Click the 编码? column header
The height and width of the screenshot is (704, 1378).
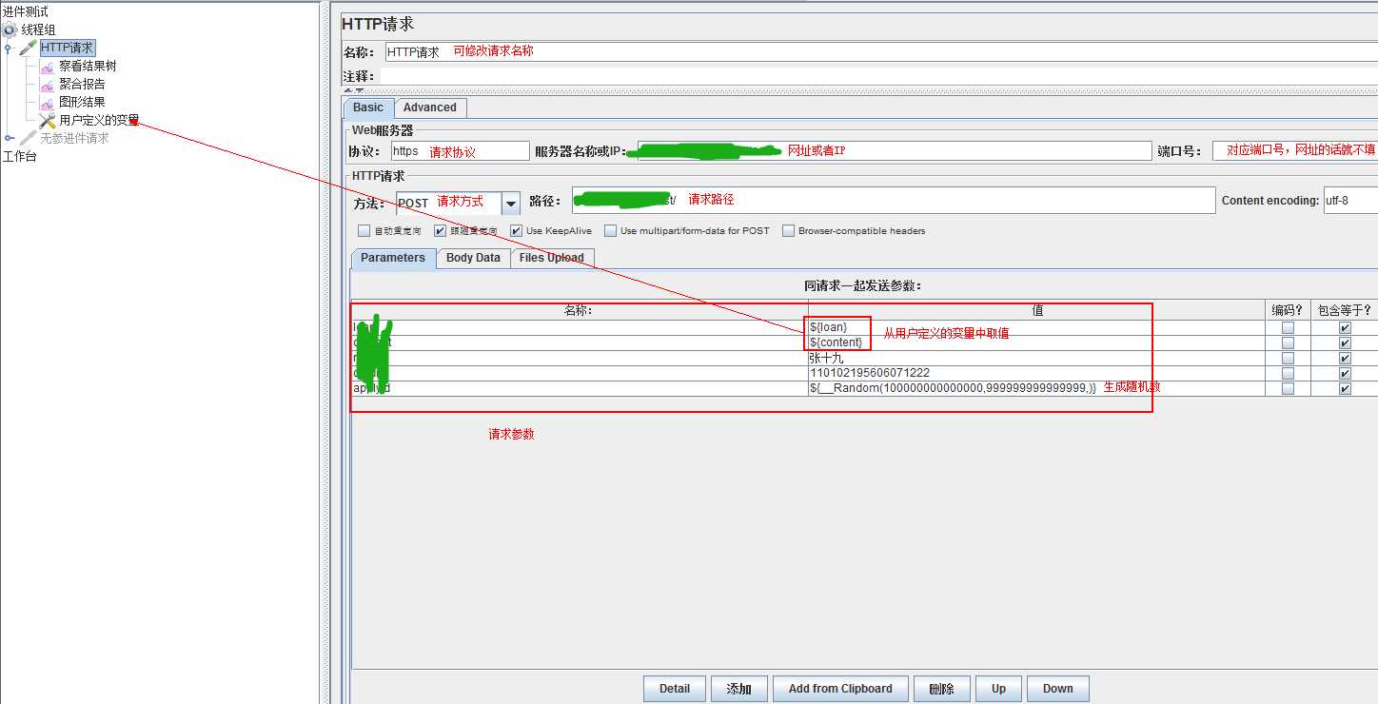(x=1288, y=310)
